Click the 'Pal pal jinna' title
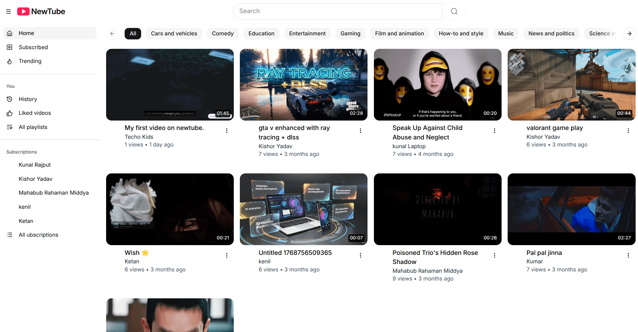638x332 pixels. pyautogui.click(x=544, y=253)
